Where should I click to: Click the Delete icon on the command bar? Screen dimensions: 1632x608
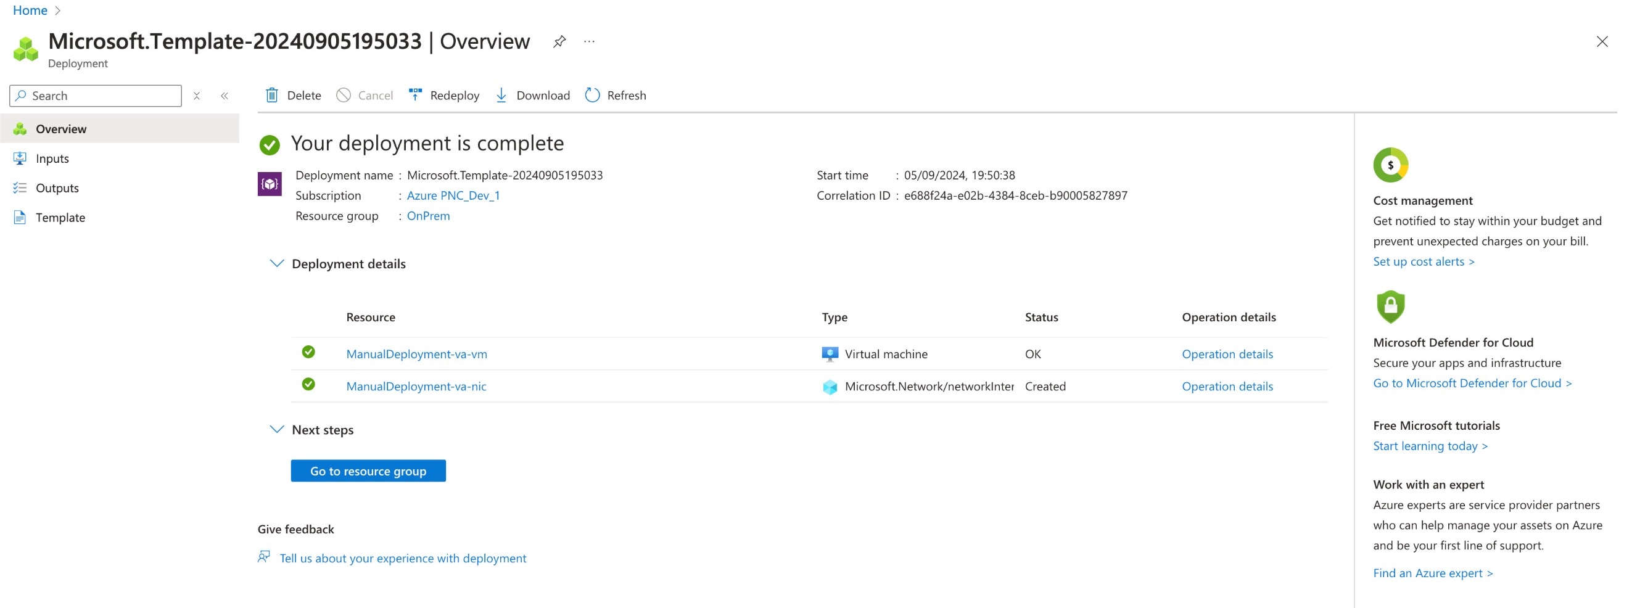(272, 95)
